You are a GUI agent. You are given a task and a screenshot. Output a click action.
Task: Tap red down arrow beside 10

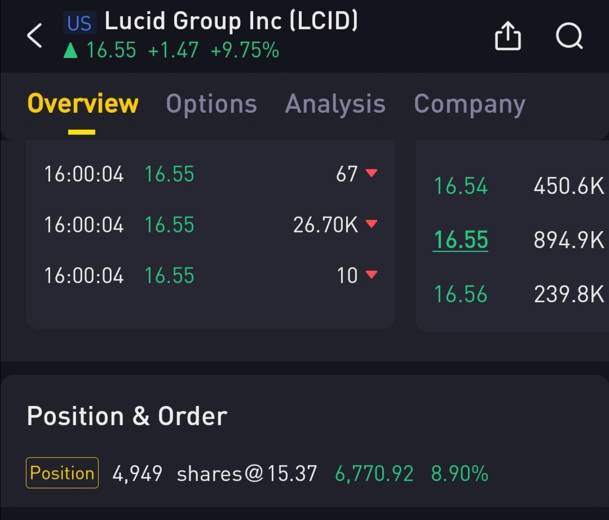point(371,275)
